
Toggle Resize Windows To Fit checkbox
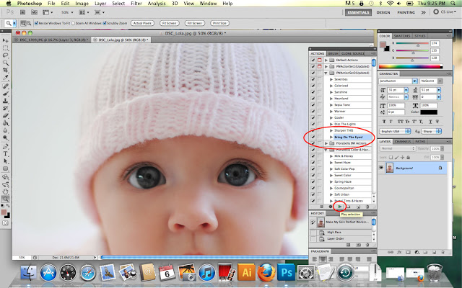36,23
